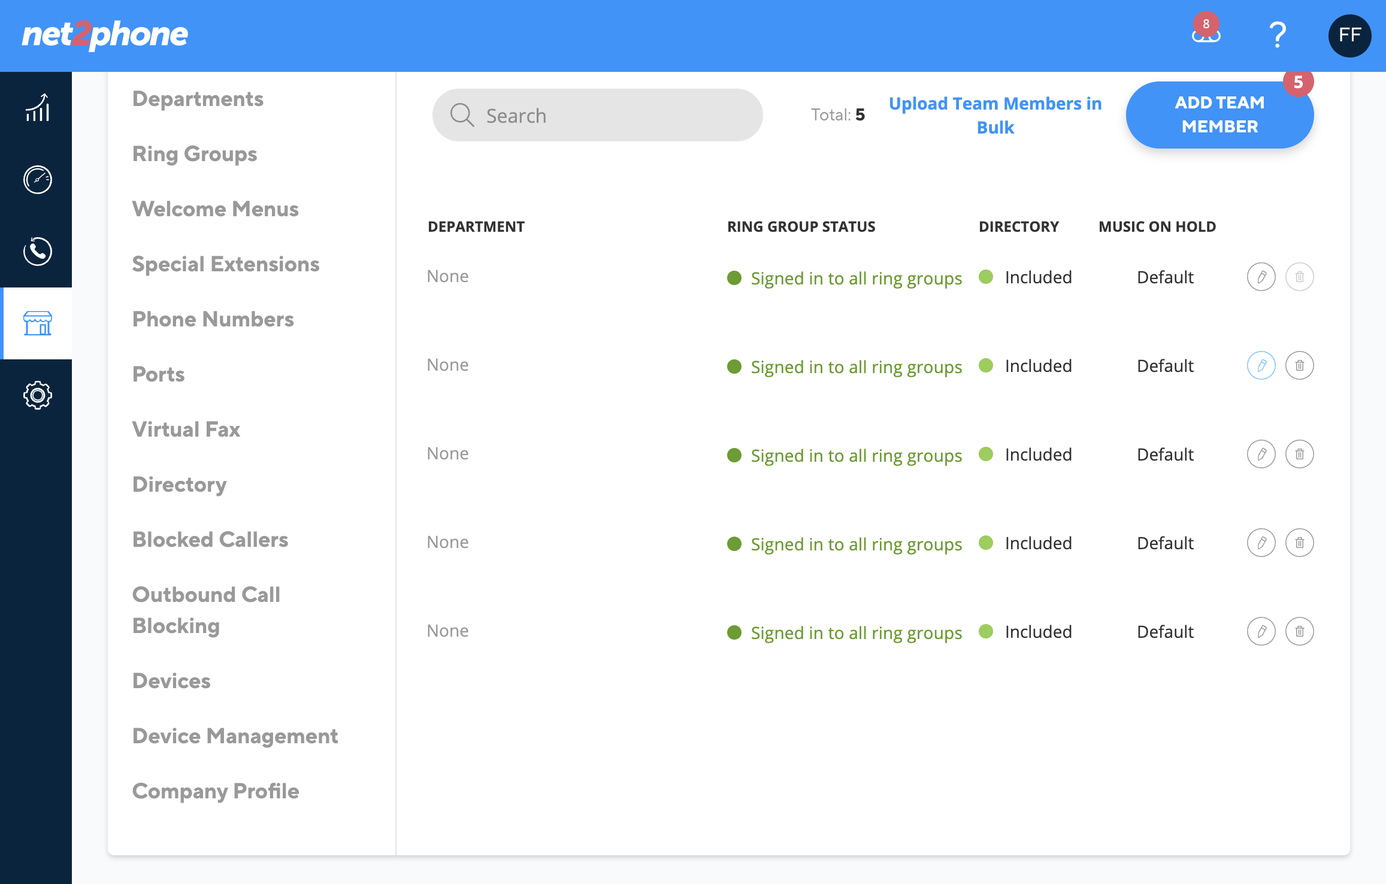Edit the second team member row
1386x884 pixels.
point(1261,365)
